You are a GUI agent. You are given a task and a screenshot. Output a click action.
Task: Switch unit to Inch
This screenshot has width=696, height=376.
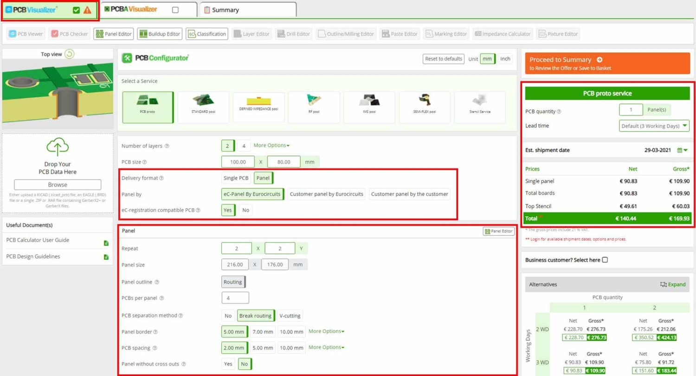(505, 59)
